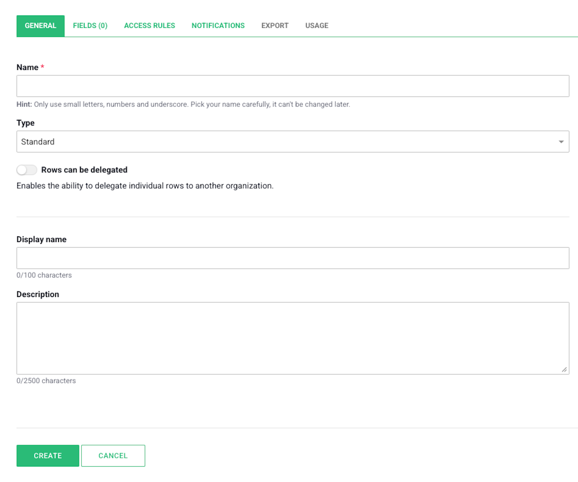The image size is (578, 482).
Task: View the Usage tab
Action: coord(317,26)
